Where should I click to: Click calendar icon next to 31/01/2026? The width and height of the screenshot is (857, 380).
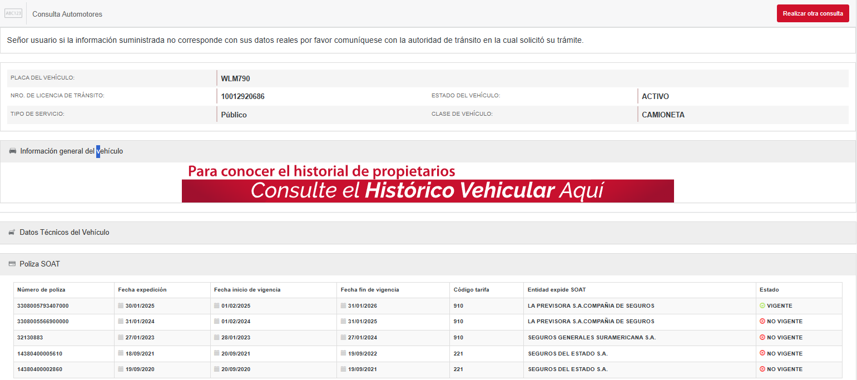click(343, 306)
